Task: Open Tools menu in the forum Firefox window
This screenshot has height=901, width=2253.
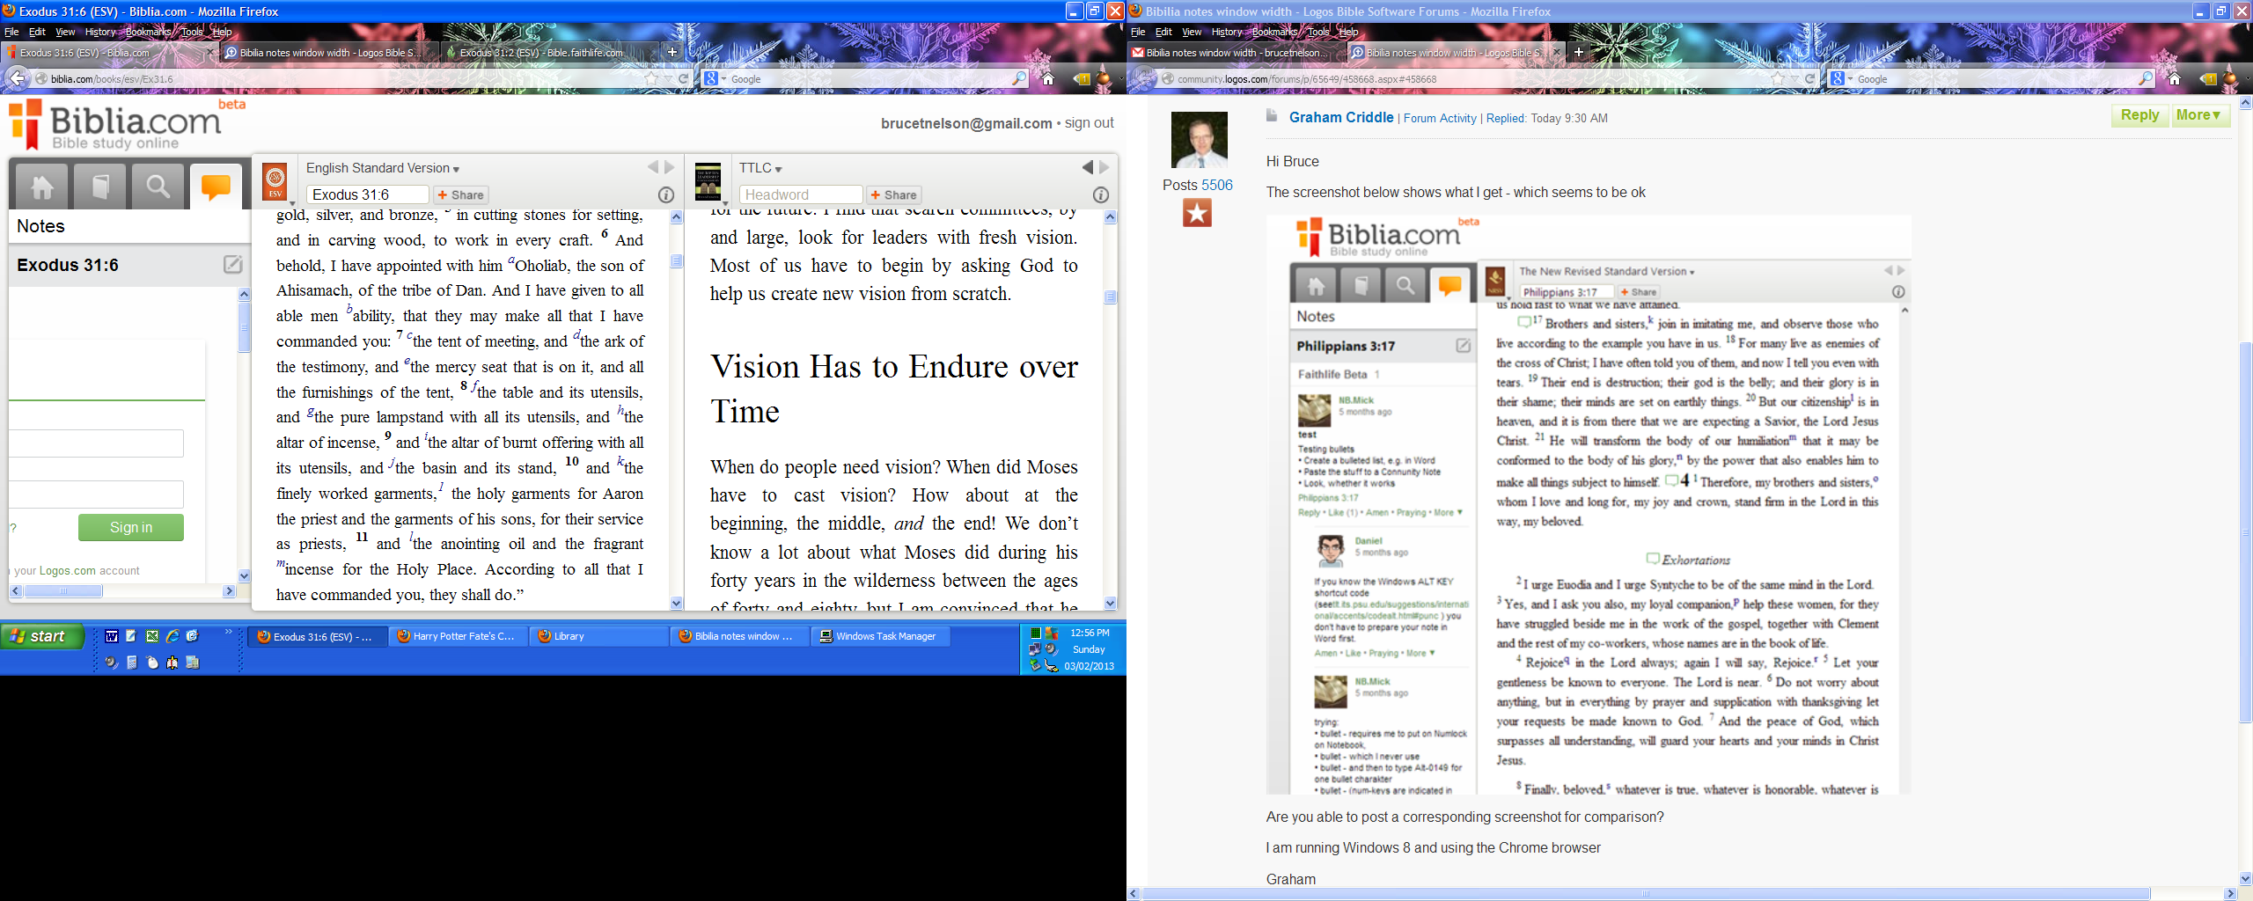Action: (1318, 32)
